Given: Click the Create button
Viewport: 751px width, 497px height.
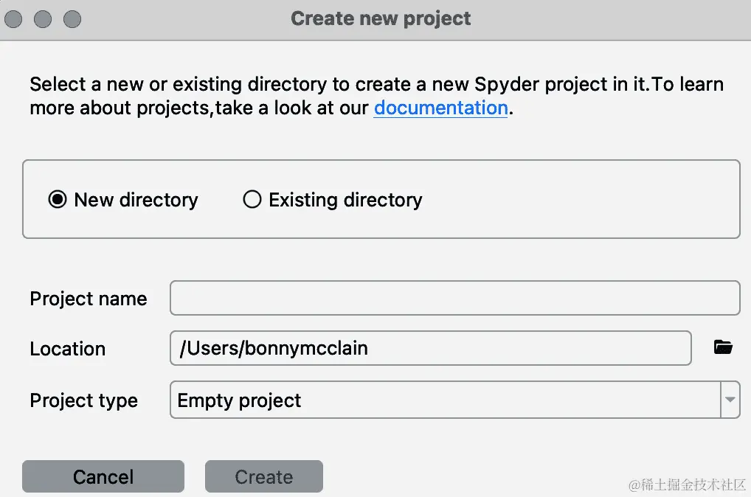Looking at the screenshot, I should coord(263,477).
